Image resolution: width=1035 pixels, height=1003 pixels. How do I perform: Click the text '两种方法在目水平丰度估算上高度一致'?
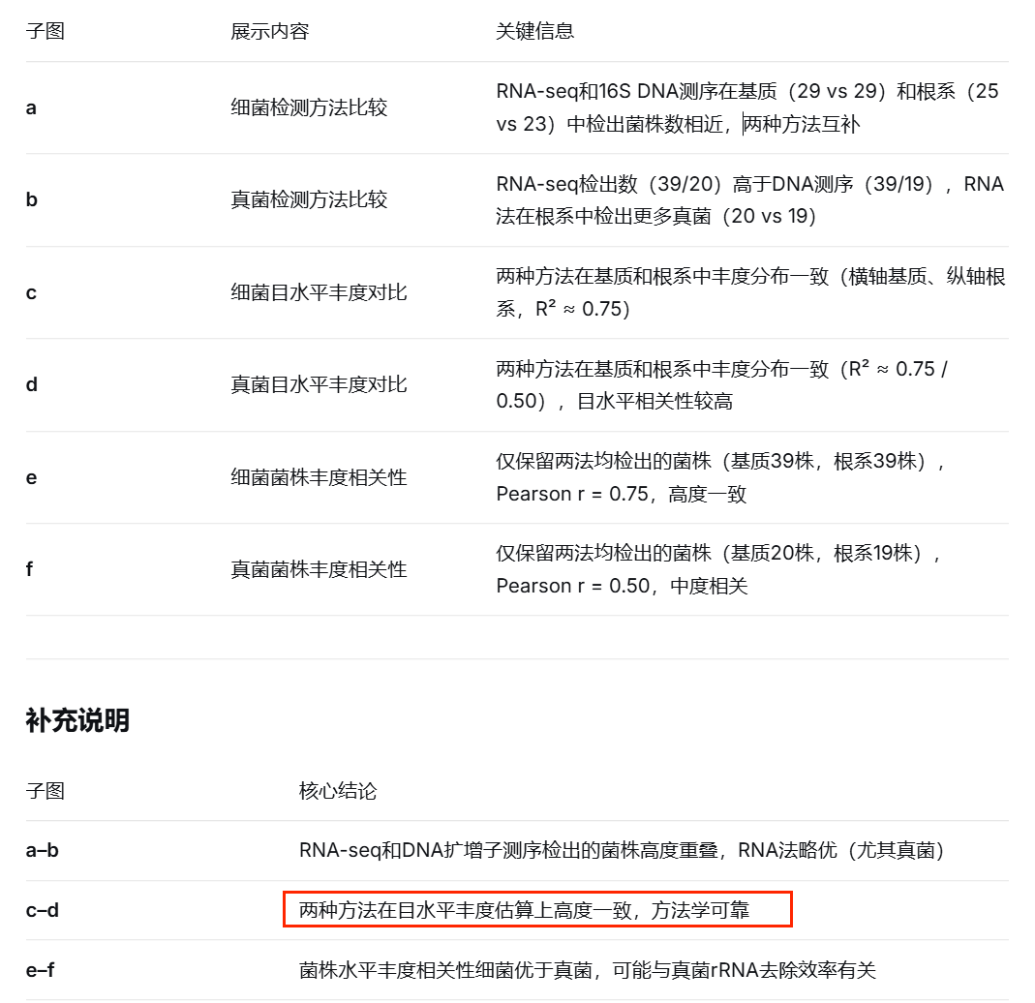pos(465,910)
